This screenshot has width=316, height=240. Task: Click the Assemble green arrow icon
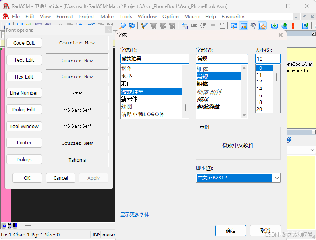click(274, 26)
